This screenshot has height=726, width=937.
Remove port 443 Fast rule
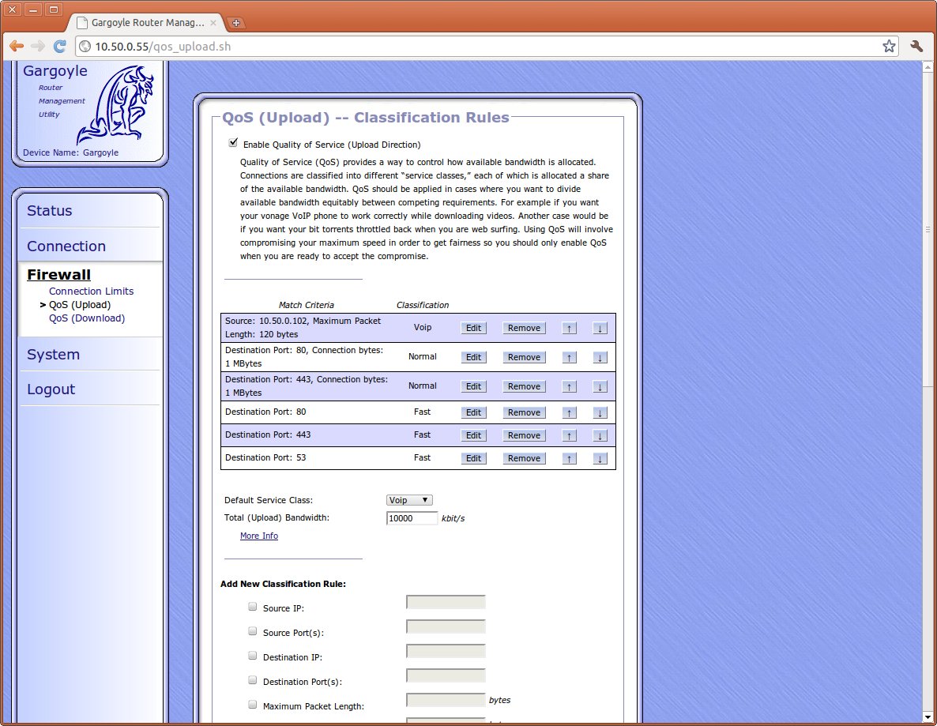pos(524,435)
